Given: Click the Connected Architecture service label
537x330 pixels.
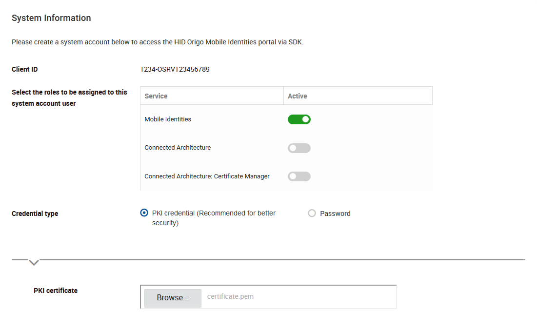Looking at the screenshot, I should 178,148.
